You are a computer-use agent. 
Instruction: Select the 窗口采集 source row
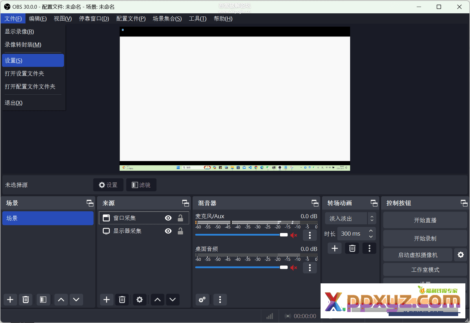pos(144,218)
